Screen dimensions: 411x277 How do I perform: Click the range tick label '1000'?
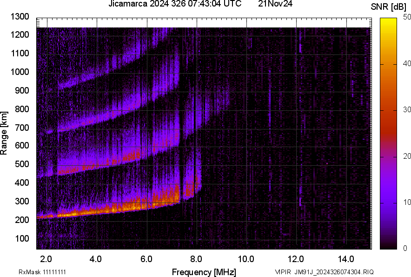(20, 72)
